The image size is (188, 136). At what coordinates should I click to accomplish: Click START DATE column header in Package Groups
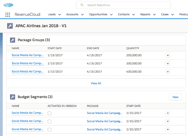(x=55, y=48)
